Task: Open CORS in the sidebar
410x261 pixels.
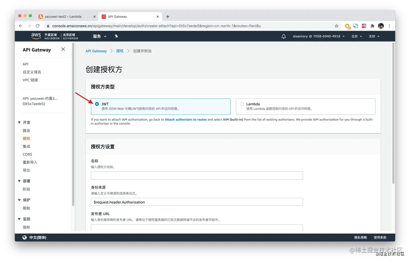Action: [x=27, y=154]
